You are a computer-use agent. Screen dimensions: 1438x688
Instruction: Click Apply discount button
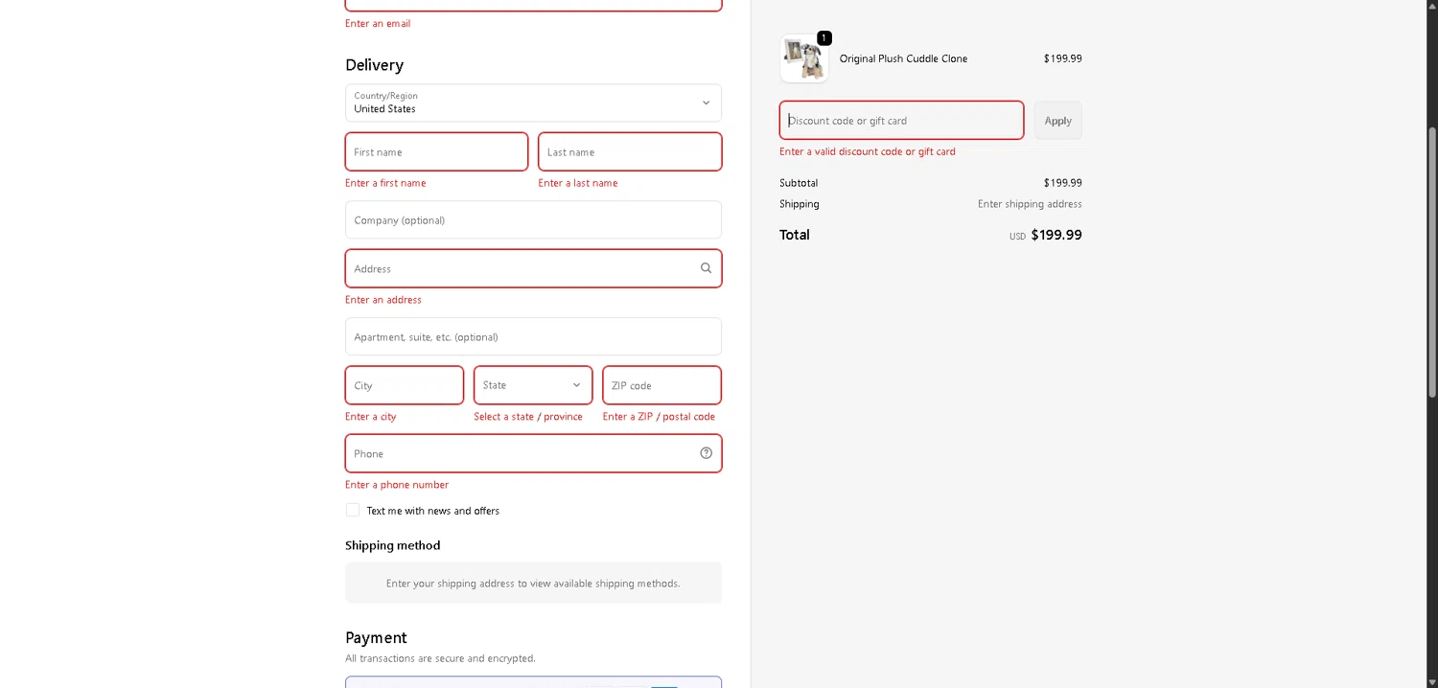point(1057,121)
